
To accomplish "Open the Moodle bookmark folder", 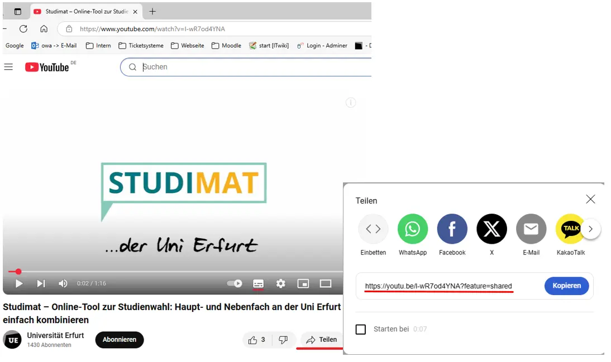I will tap(227, 46).
